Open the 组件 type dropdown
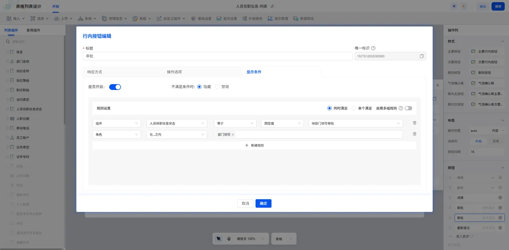 point(117,123)
